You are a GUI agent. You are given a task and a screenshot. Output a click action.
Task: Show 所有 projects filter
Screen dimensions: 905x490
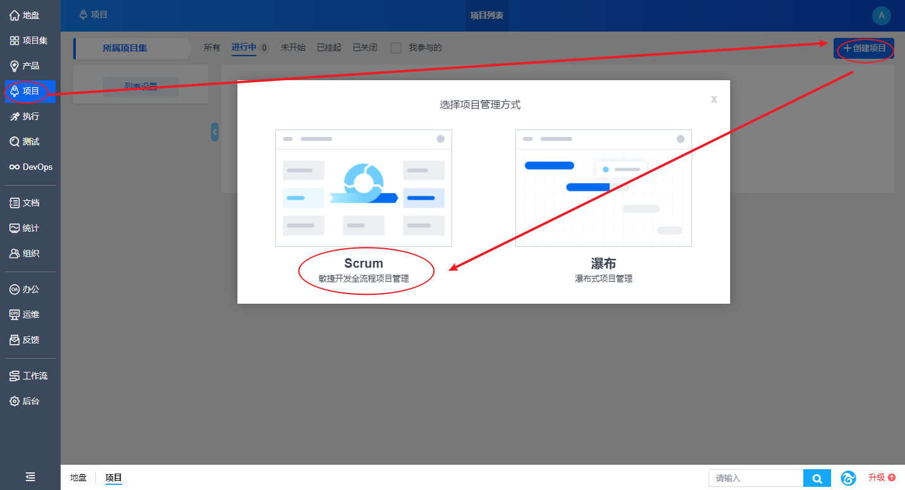coord(212,47)
